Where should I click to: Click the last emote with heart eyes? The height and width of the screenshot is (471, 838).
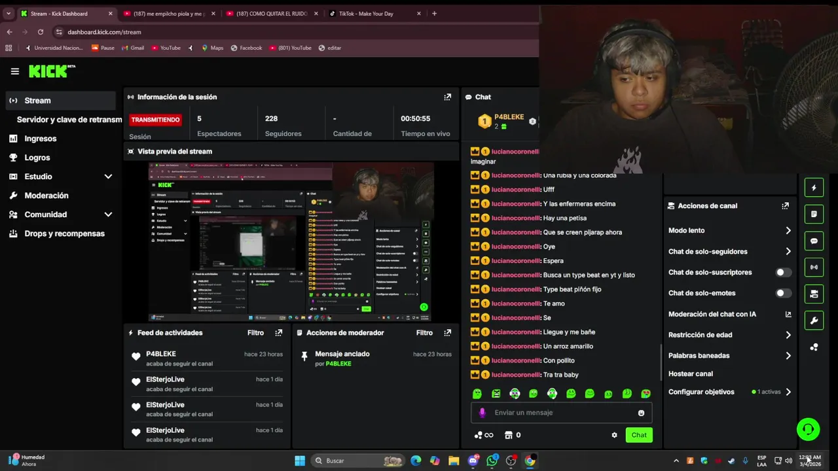pyautogui.click(x=646, y=394)
